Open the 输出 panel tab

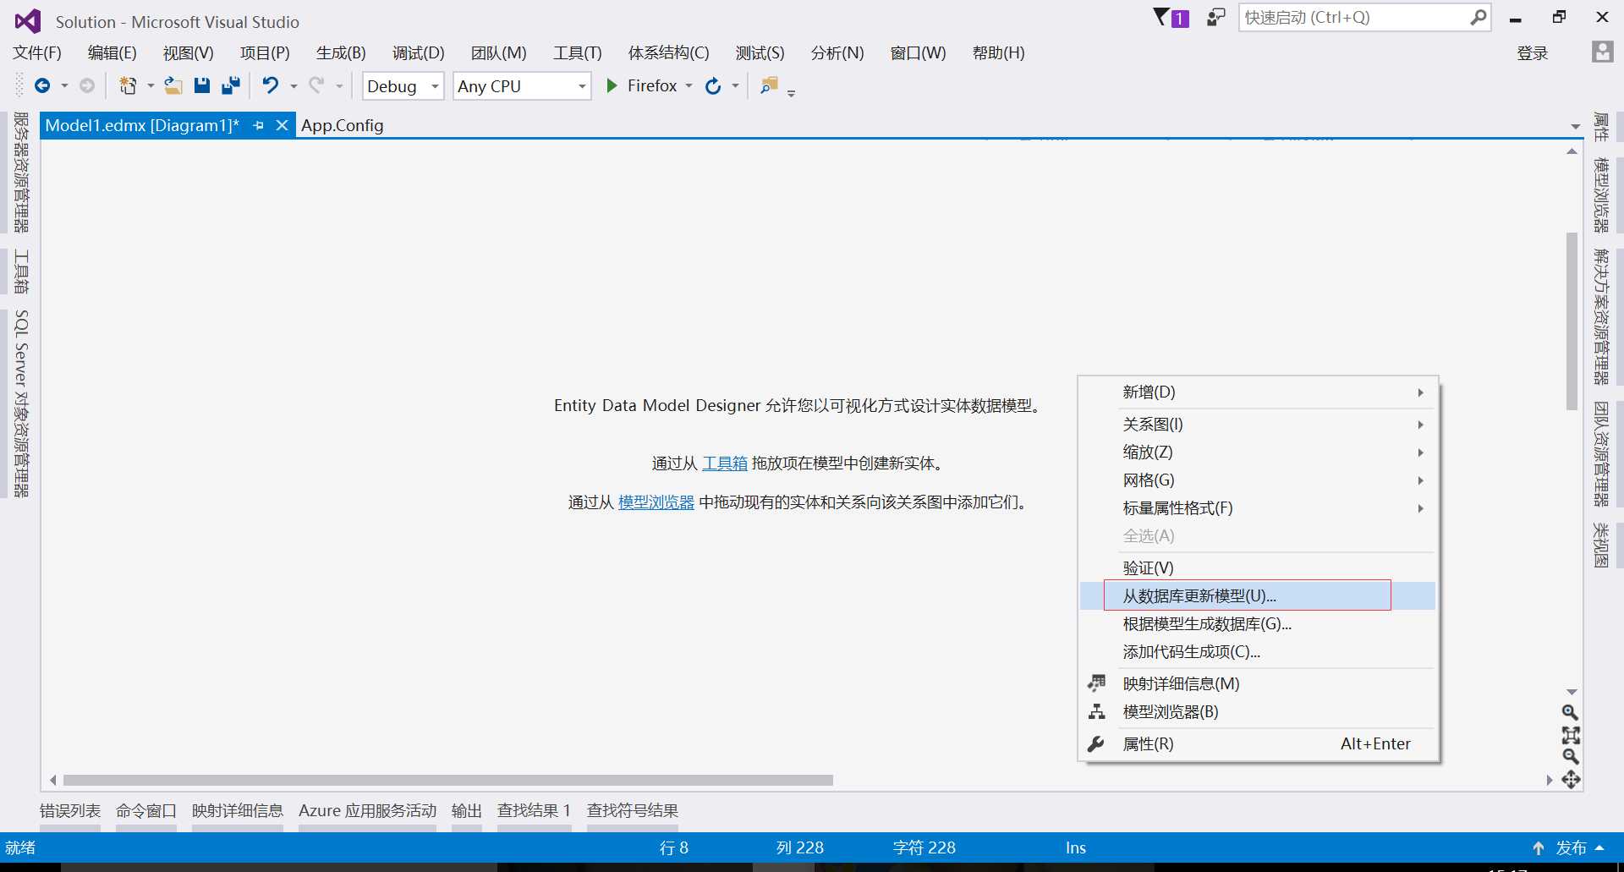pyautogui.click(x=467, y=811)
